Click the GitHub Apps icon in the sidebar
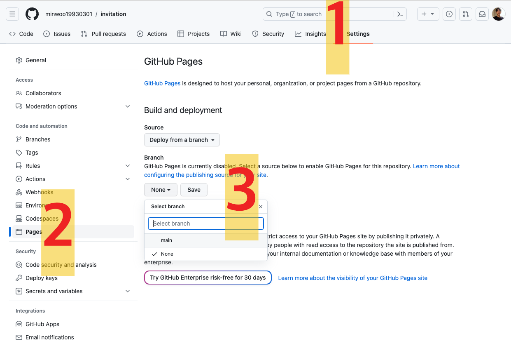 (19, 324)
